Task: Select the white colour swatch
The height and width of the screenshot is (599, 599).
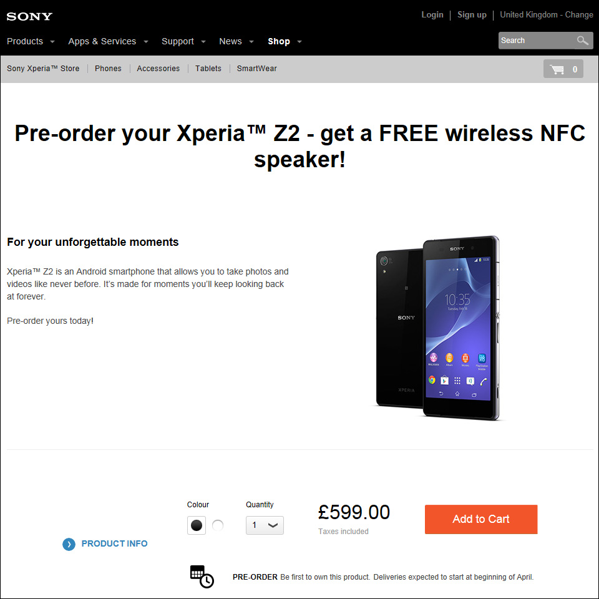Action: click(x=218, y=525)
